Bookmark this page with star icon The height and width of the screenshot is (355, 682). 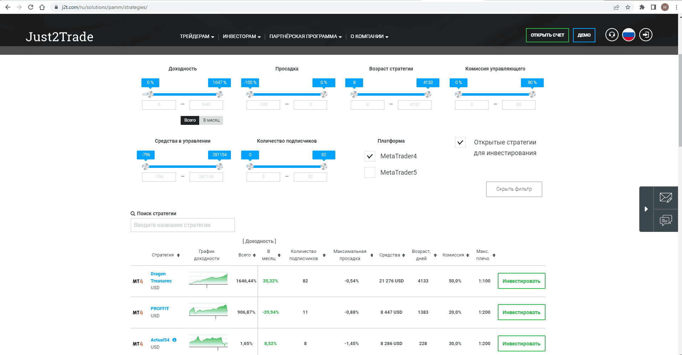pyautogui.click(x=628, y=7)
